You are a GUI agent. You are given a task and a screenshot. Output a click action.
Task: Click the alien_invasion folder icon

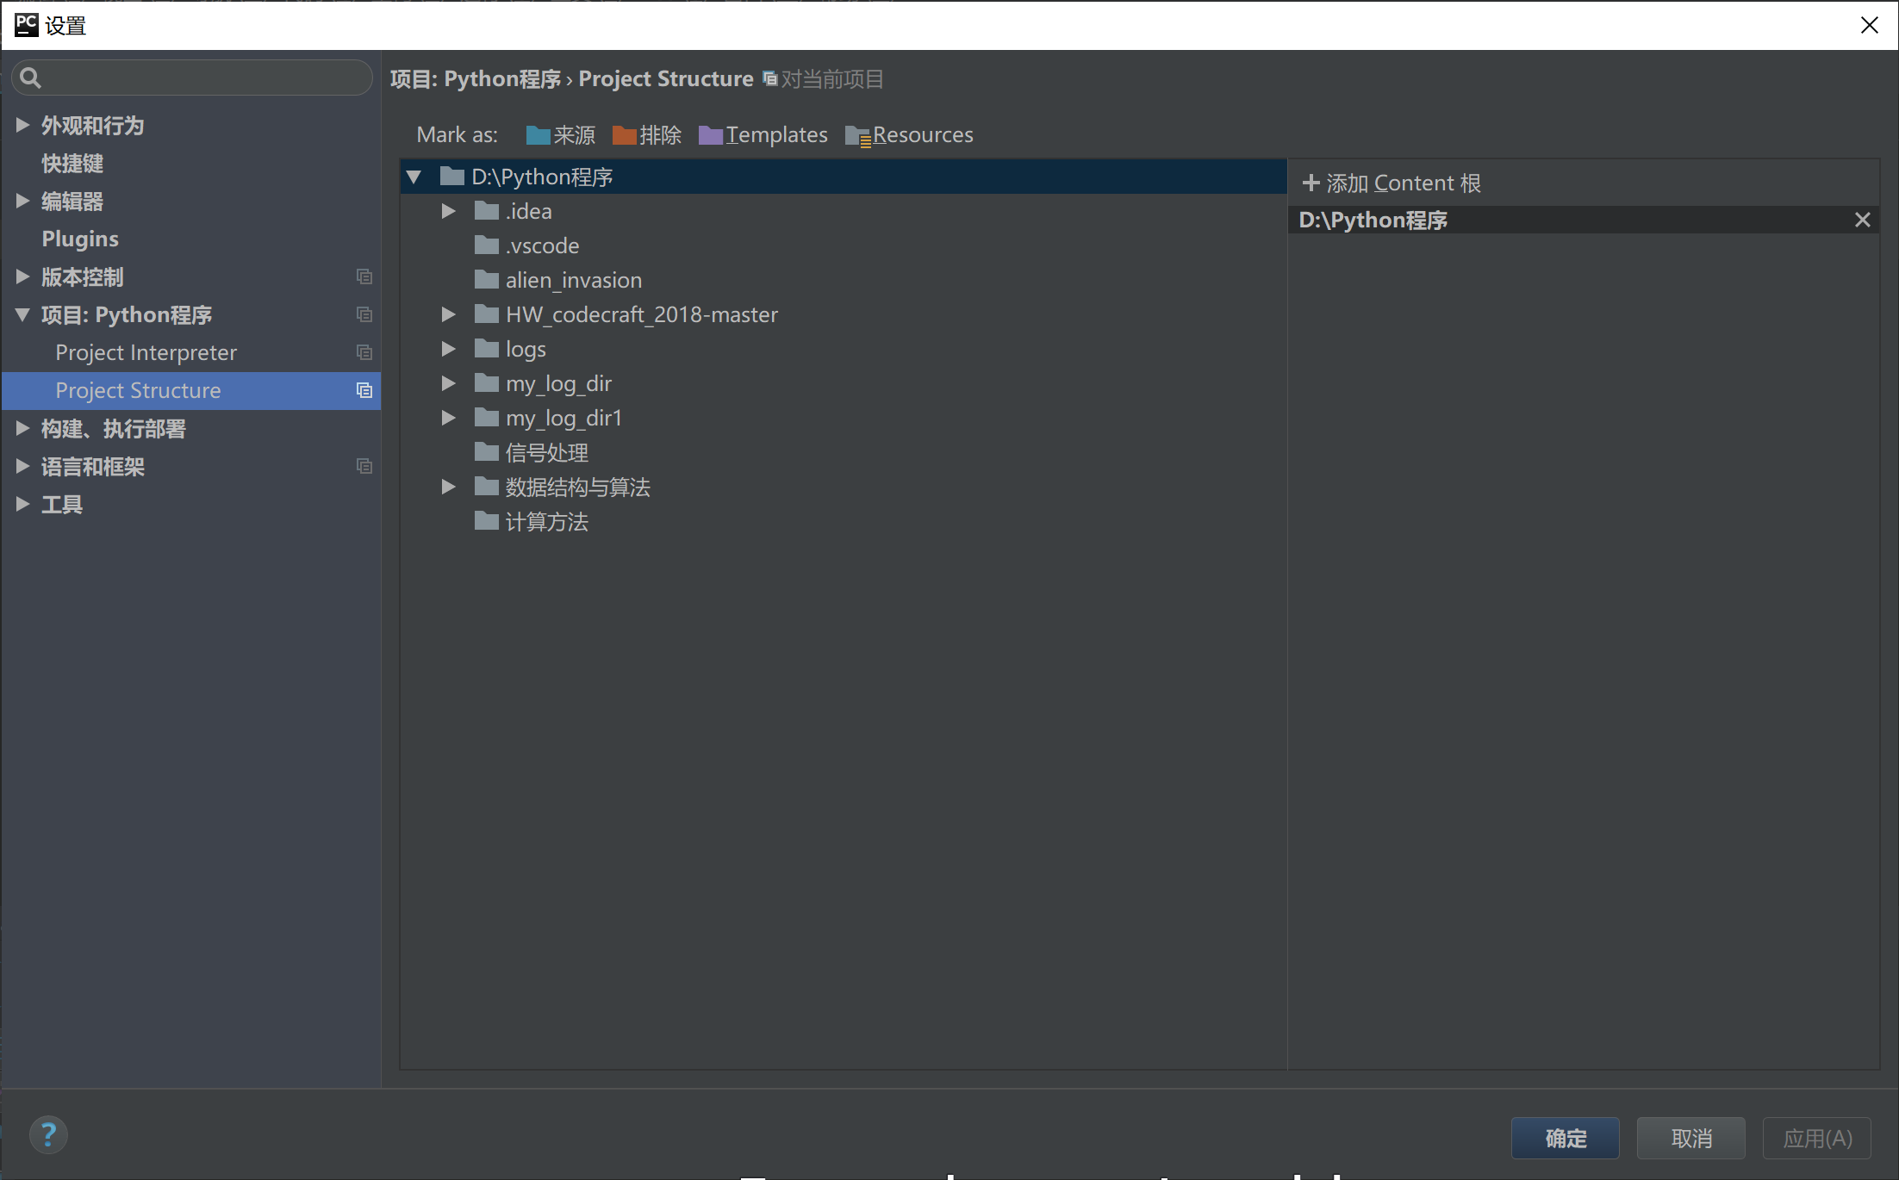(x=487, y=280)
